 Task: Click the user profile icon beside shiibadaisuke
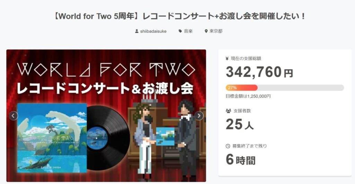pos(137,31)
